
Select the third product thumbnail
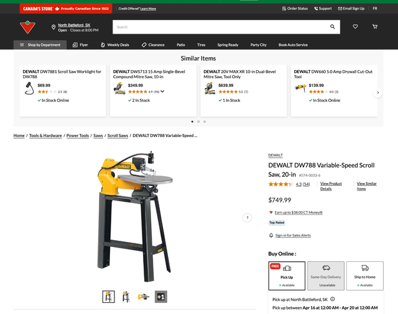point(144,297)
